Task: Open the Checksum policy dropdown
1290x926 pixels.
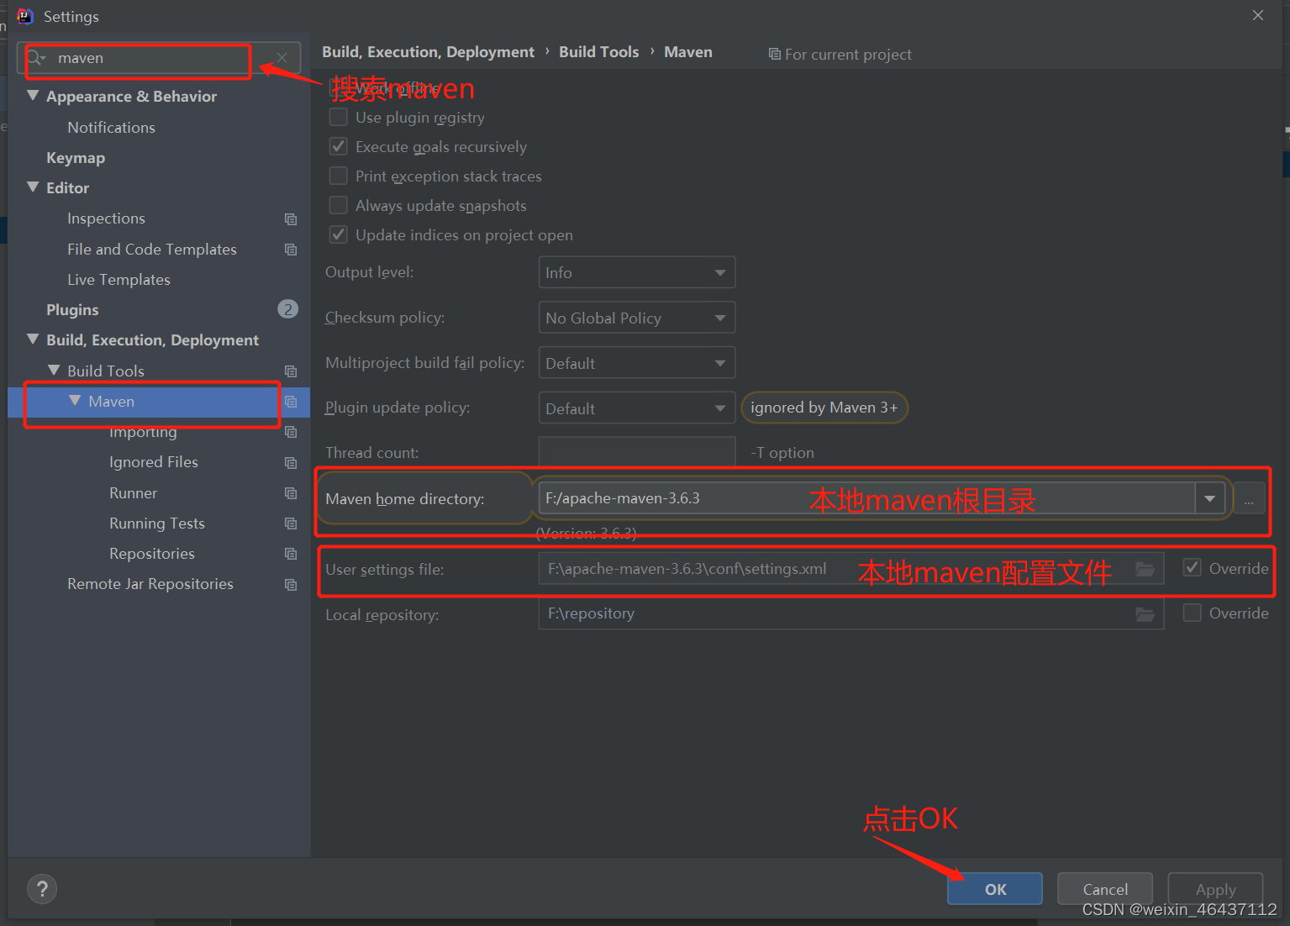Action: click(x=637, y=318)
